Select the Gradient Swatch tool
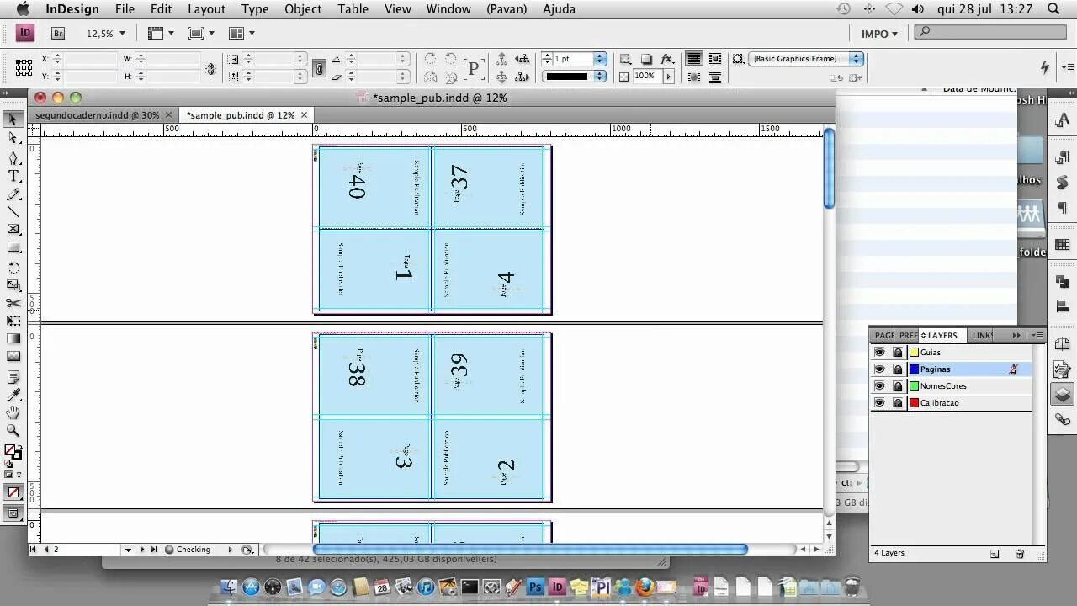The width and height of the screenshot is (1077, 606). [13, 339]
